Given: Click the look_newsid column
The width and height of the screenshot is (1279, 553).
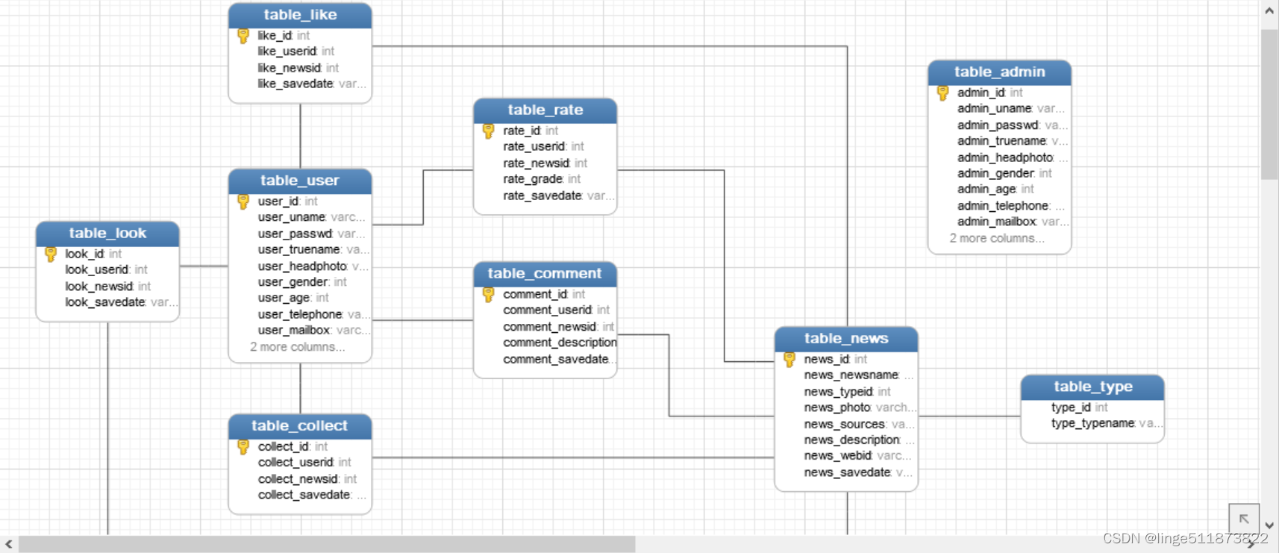Looking at the screenshot, I should click(x=107, y=287).
